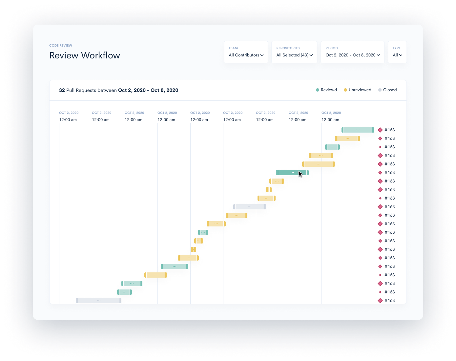Open the topmost #163 pull request link
This screenshot has width=456, height=361.
click(389, 130)
